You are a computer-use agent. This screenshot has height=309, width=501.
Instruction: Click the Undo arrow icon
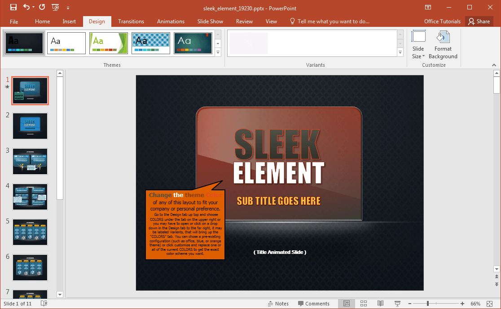pos(26,8)
